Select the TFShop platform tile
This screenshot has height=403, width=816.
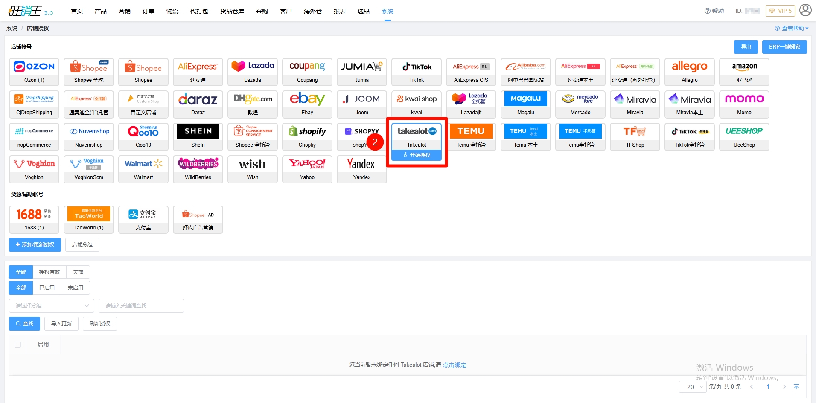coord(635,137)
